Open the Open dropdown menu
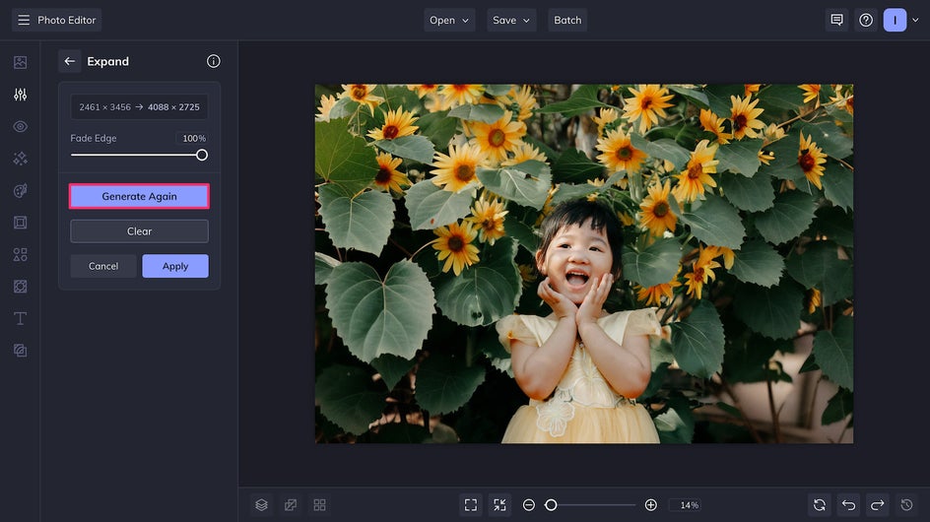The height and width of the screenshot is (522, 930). pyautogui.click(x=449, y=20)
